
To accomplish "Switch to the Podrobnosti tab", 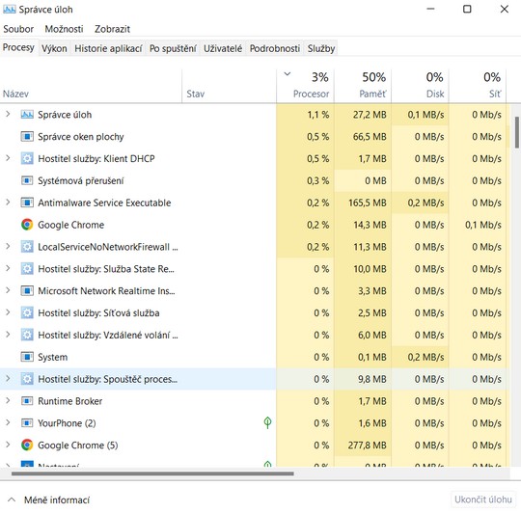I will point(275,49).
